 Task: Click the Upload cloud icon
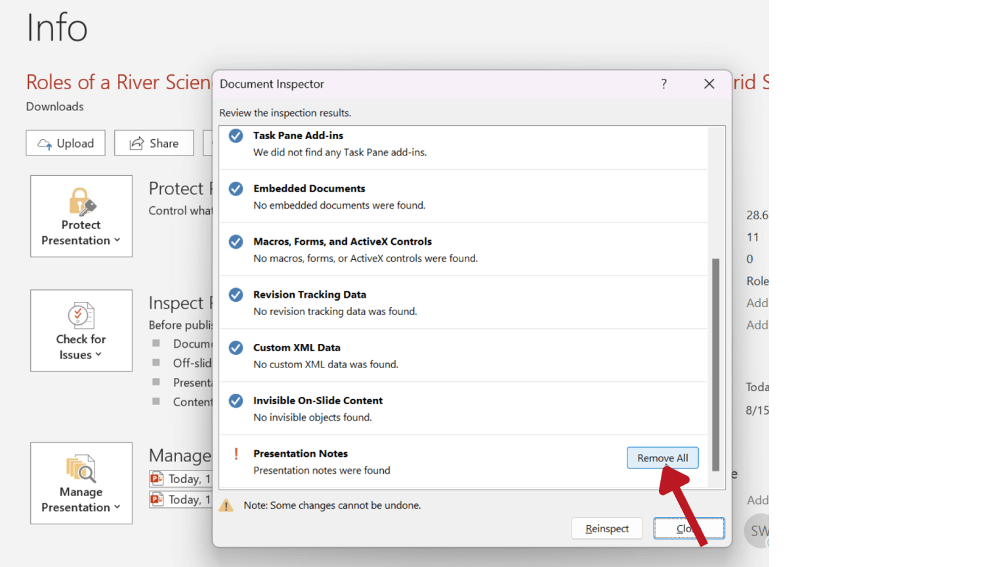click(45, 144)
